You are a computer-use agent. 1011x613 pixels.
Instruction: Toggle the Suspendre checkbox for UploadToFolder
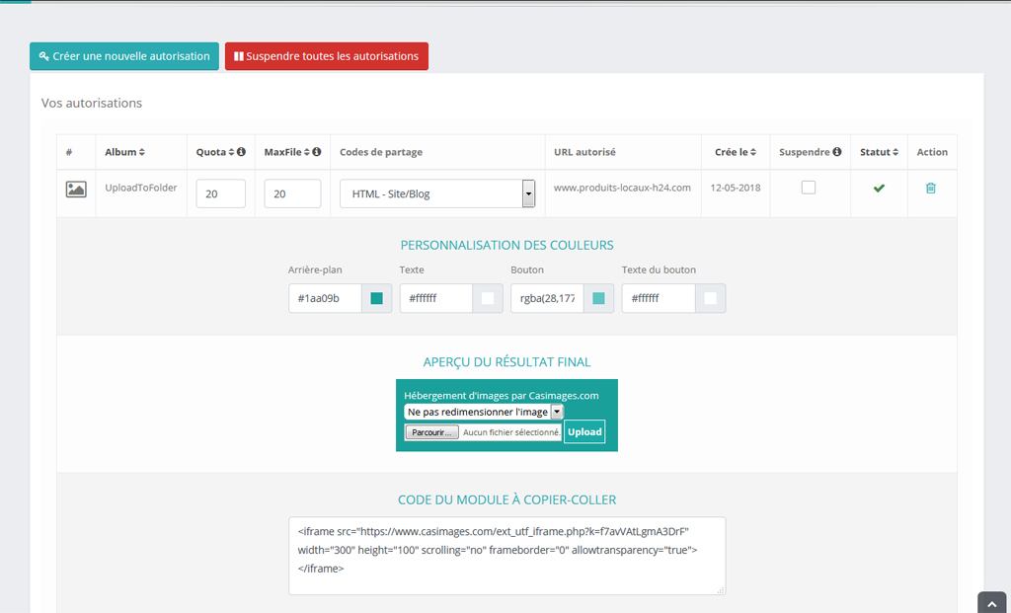[x=809, y=188]
